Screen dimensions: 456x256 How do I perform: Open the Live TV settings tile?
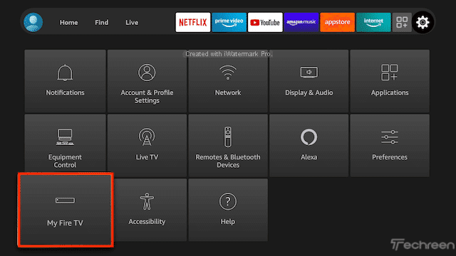pyautogui.click(x=147, y=145)
